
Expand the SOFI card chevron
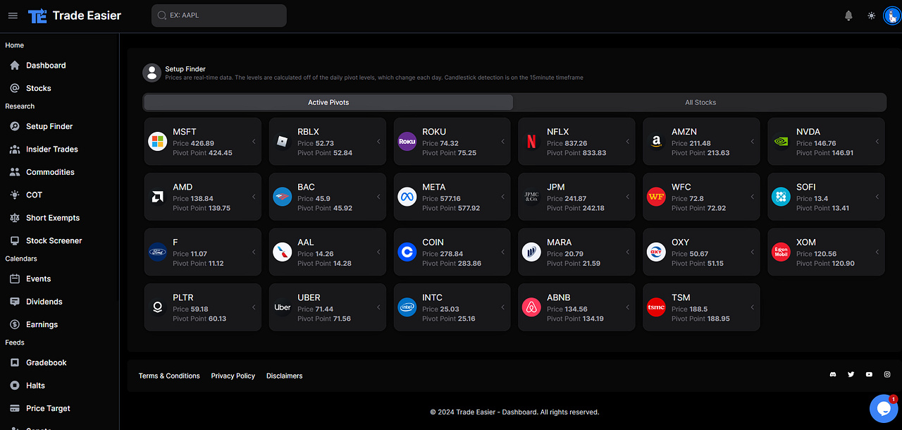[x=877, y=197]
